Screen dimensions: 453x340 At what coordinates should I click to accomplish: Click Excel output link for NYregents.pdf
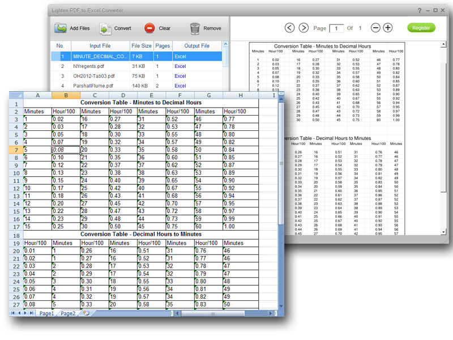pyautogui.click(x=180, y=66)
